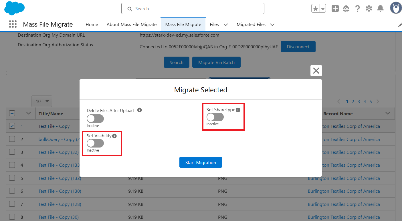This screenshot has width=402, height=221.
Task: Check the row 4 checkbox
Action: [x=12, y=165]
